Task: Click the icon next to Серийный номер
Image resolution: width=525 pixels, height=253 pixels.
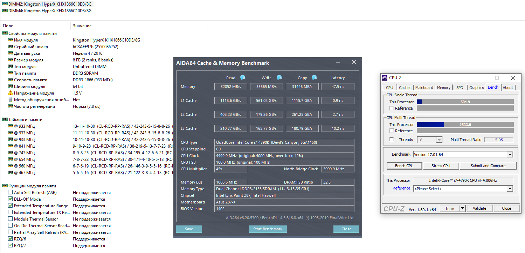Action: 11,47
